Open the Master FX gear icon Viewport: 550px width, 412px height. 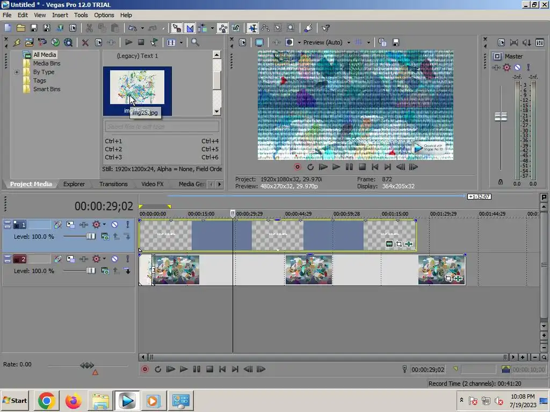pos(506,67)
